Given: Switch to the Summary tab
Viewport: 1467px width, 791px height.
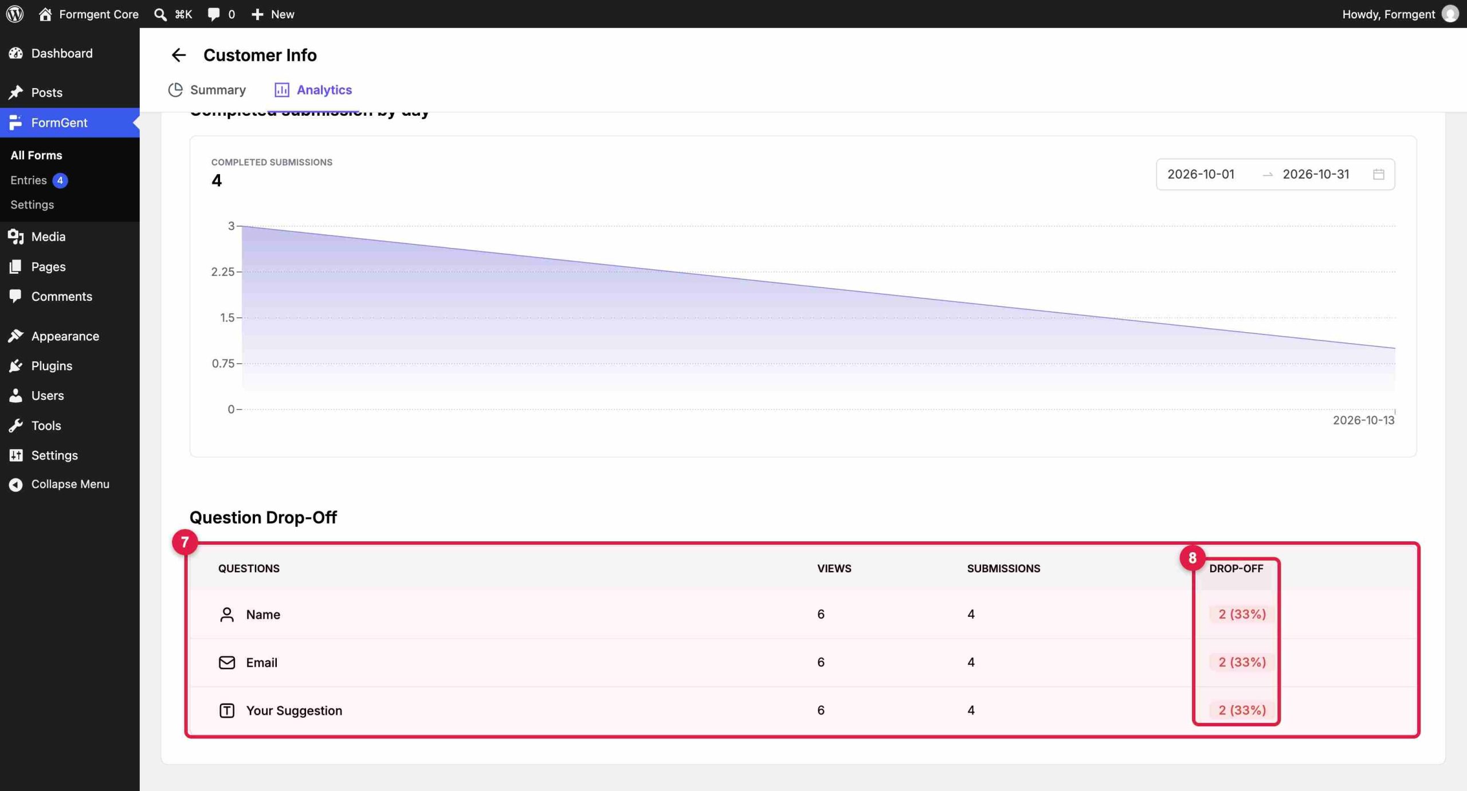Looking at the screenshot, I should 207,90.
